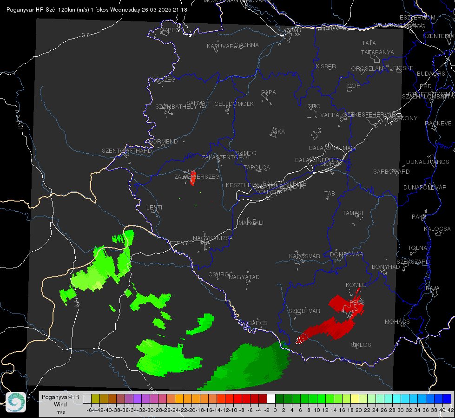Click the small red echo at Zalaegerszeg
The height and width of the screenshot is (418, 455).
point(193,178)
